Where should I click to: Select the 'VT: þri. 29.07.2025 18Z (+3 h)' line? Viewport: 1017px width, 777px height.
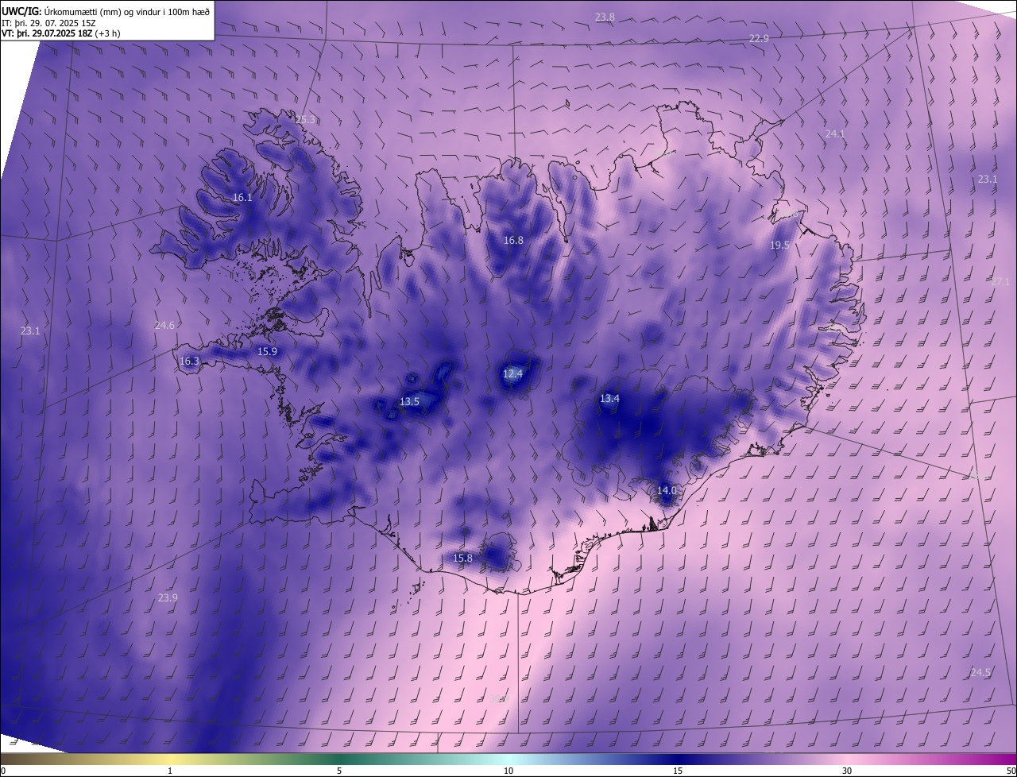click(61, 33)
